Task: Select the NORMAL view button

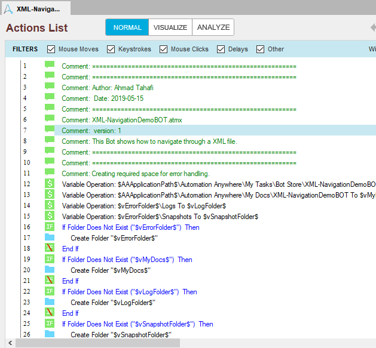Action: tap(127, 27)
